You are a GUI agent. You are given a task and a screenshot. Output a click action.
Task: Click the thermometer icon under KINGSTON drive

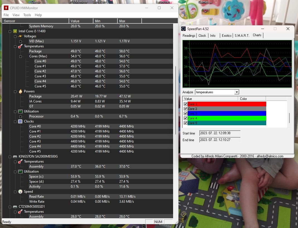click(20, 161)
